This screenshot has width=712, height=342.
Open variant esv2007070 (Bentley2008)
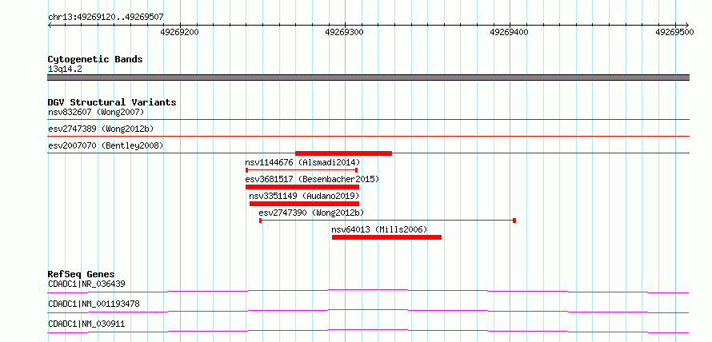tap(106, 145)
